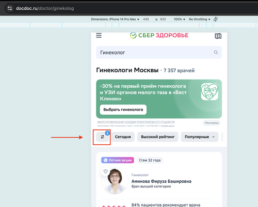The width and height of the screenshot is (258, 207).
Task: Click the Выбрать гинеколога button
Action: [123, 109]
